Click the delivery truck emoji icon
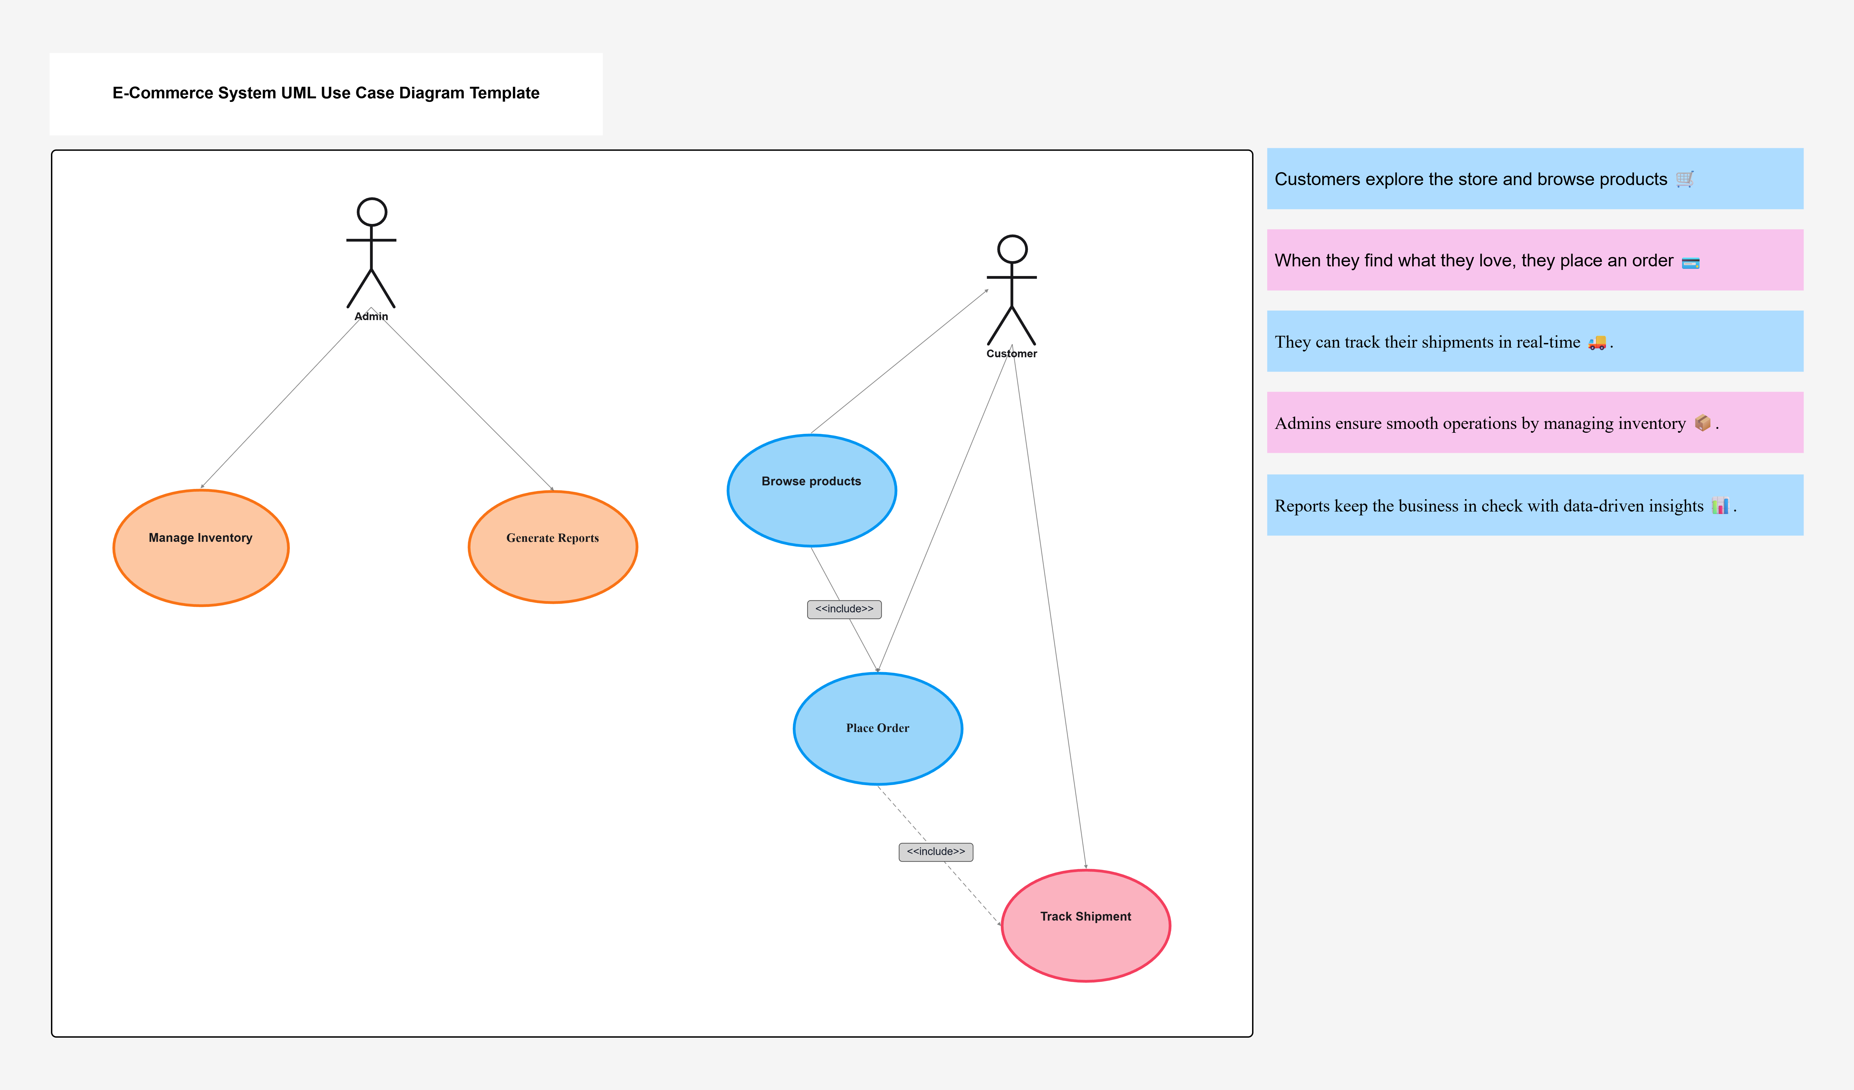This screenshot has height=1090, width=1854. (1597, 343)
